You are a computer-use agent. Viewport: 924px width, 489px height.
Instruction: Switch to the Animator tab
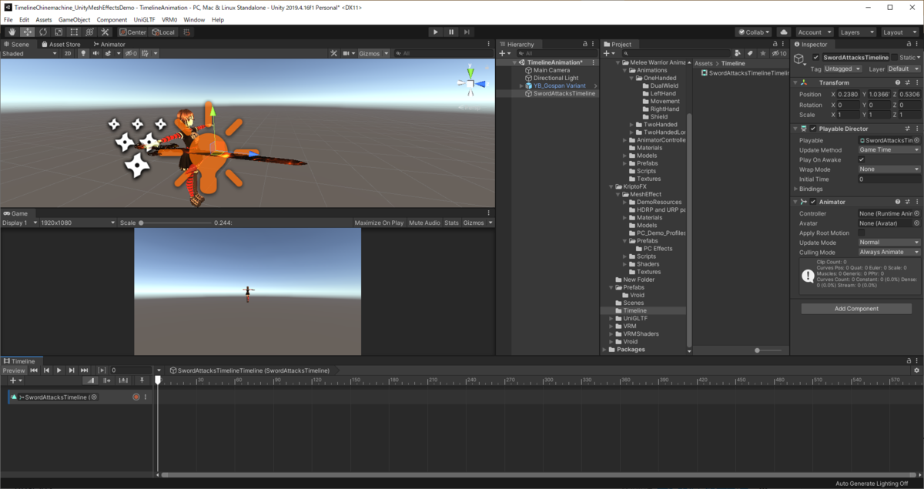pos(109,44)
